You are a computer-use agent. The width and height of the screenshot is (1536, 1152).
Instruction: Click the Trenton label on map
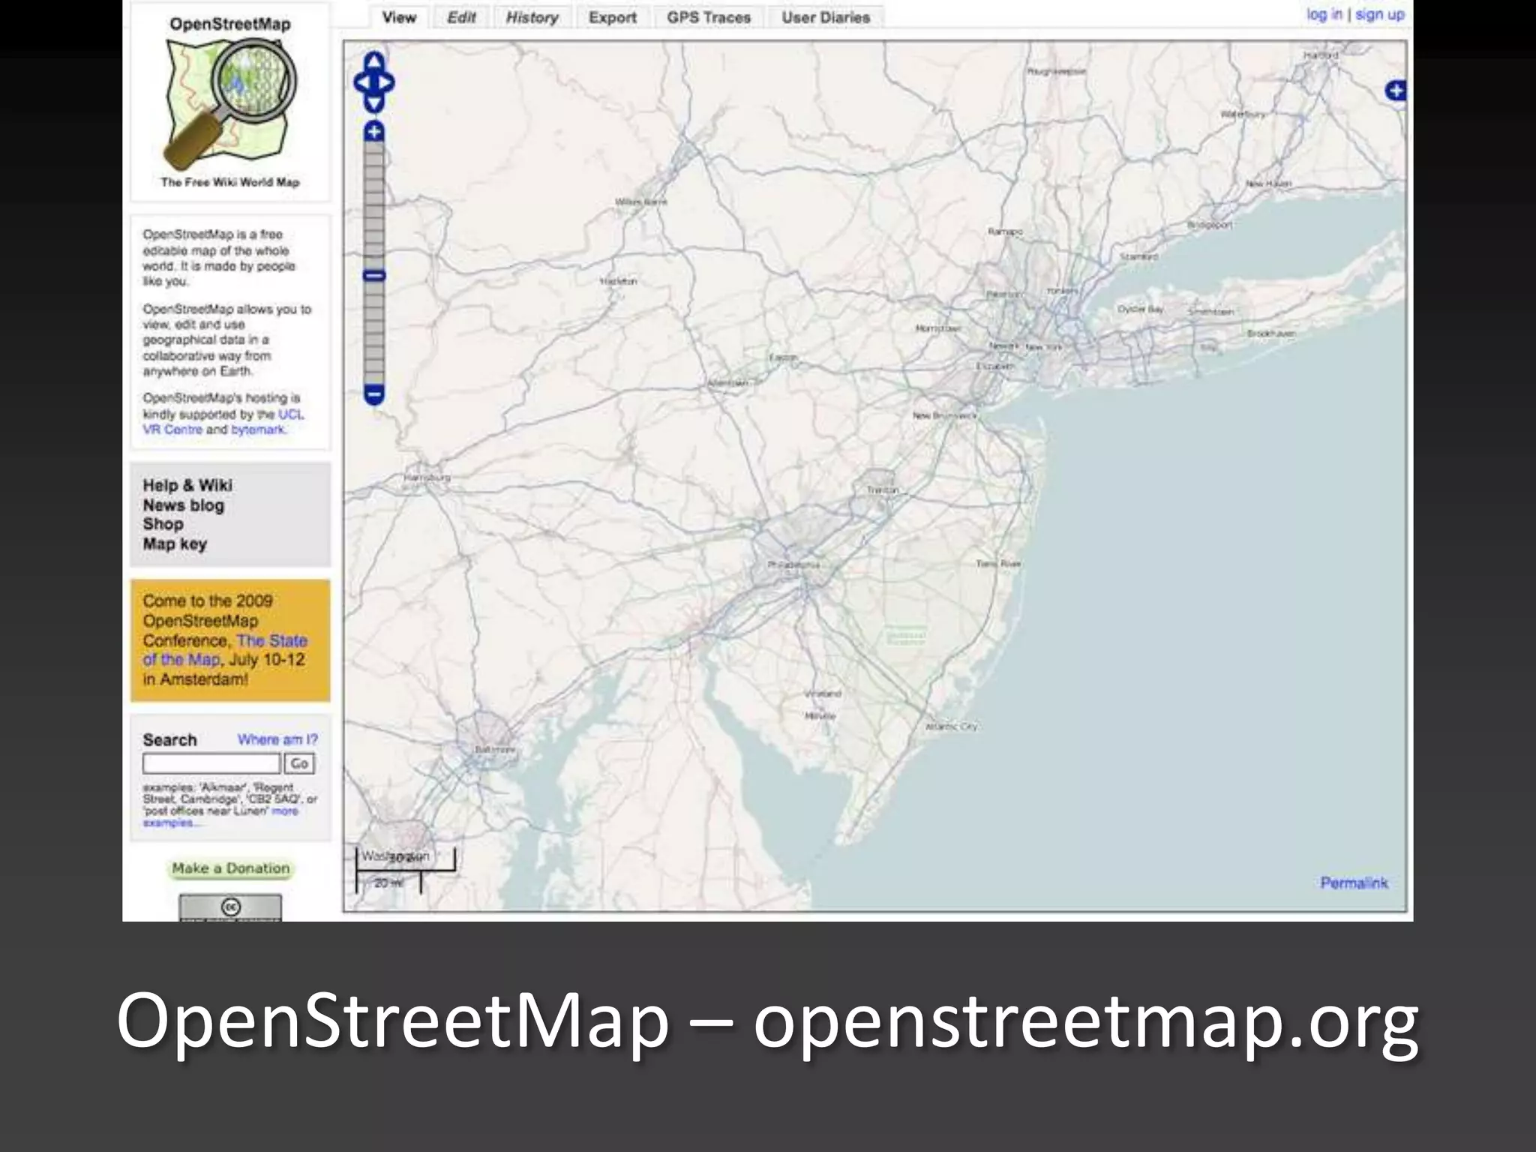(883, 490)
